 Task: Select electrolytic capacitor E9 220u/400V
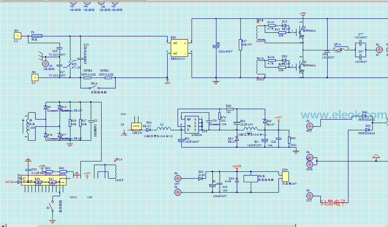pyautogui.click(x=216, y=46)
